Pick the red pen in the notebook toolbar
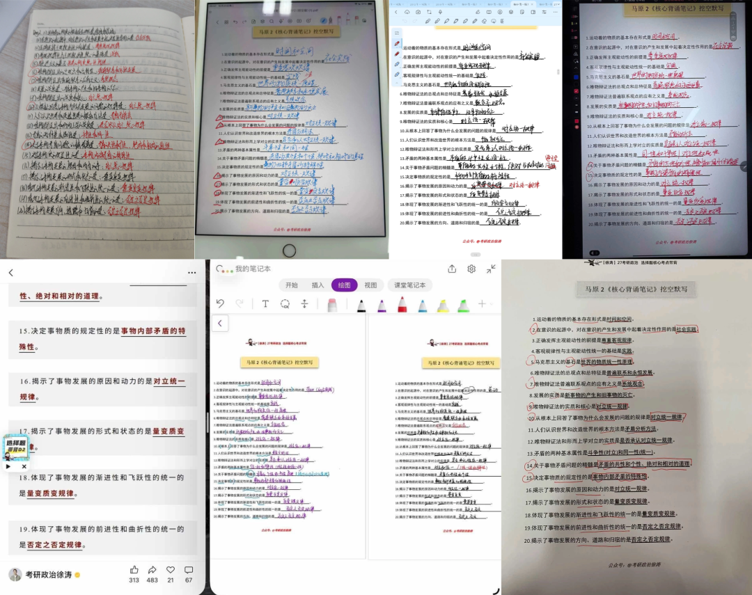This screenshot has width=752, height=595. click(402, 304)
